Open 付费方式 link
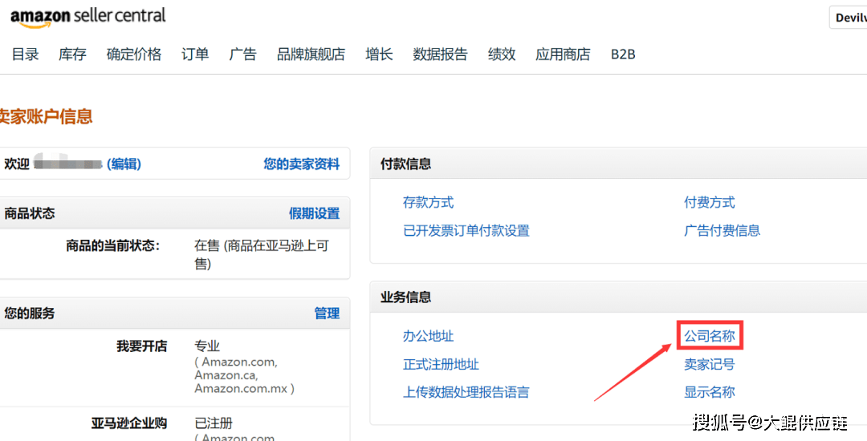Image resolution: width=867 pixels, height=441 pixels. 710,203
